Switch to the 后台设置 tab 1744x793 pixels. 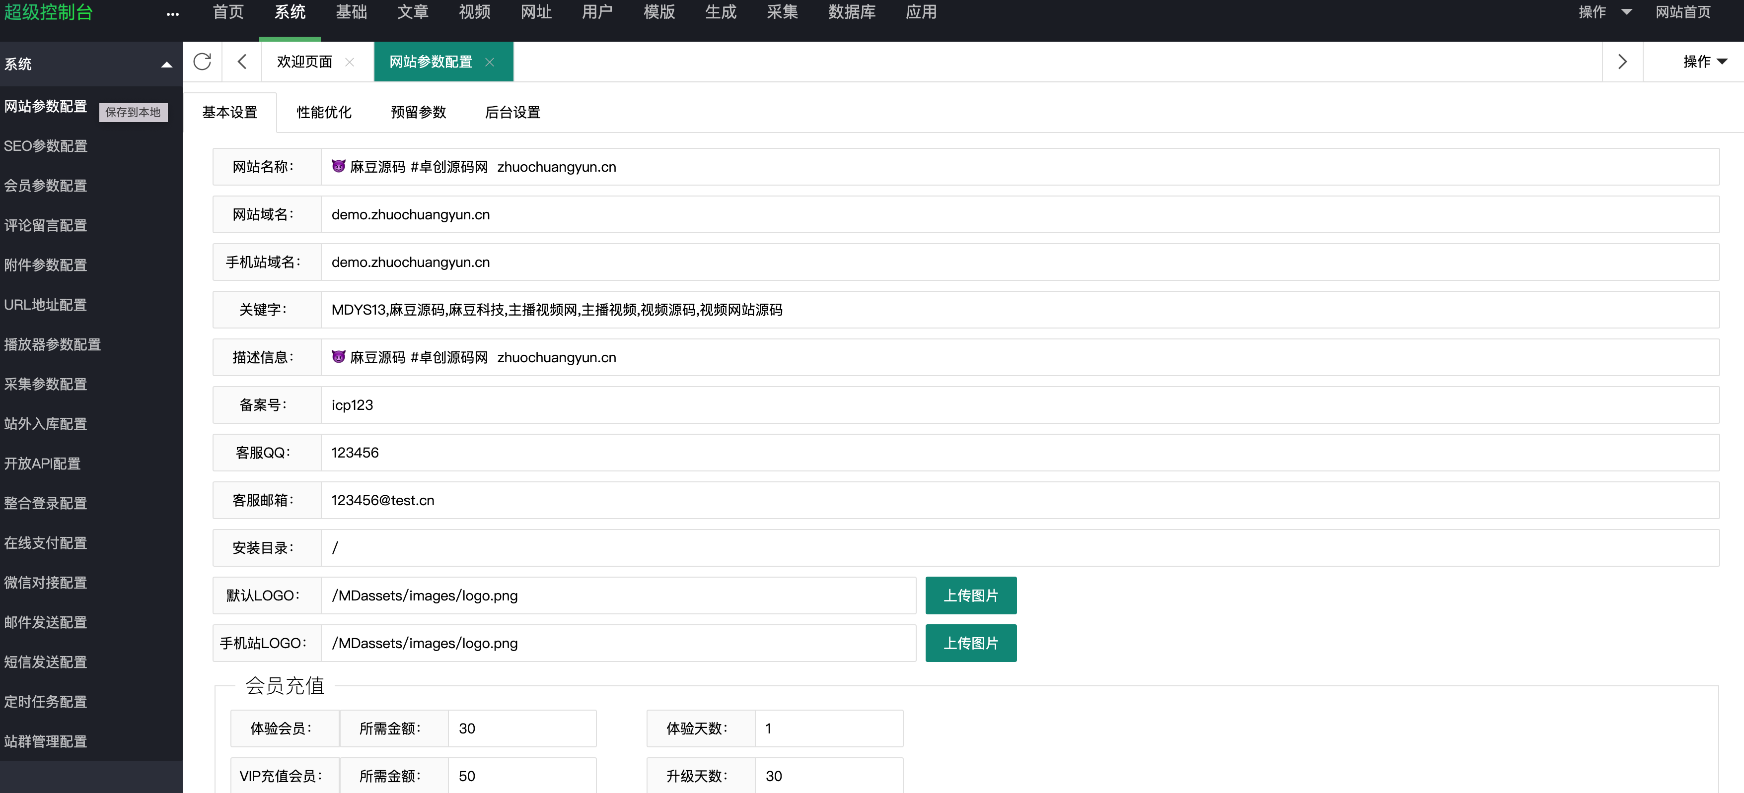click(x=512, y=112)
